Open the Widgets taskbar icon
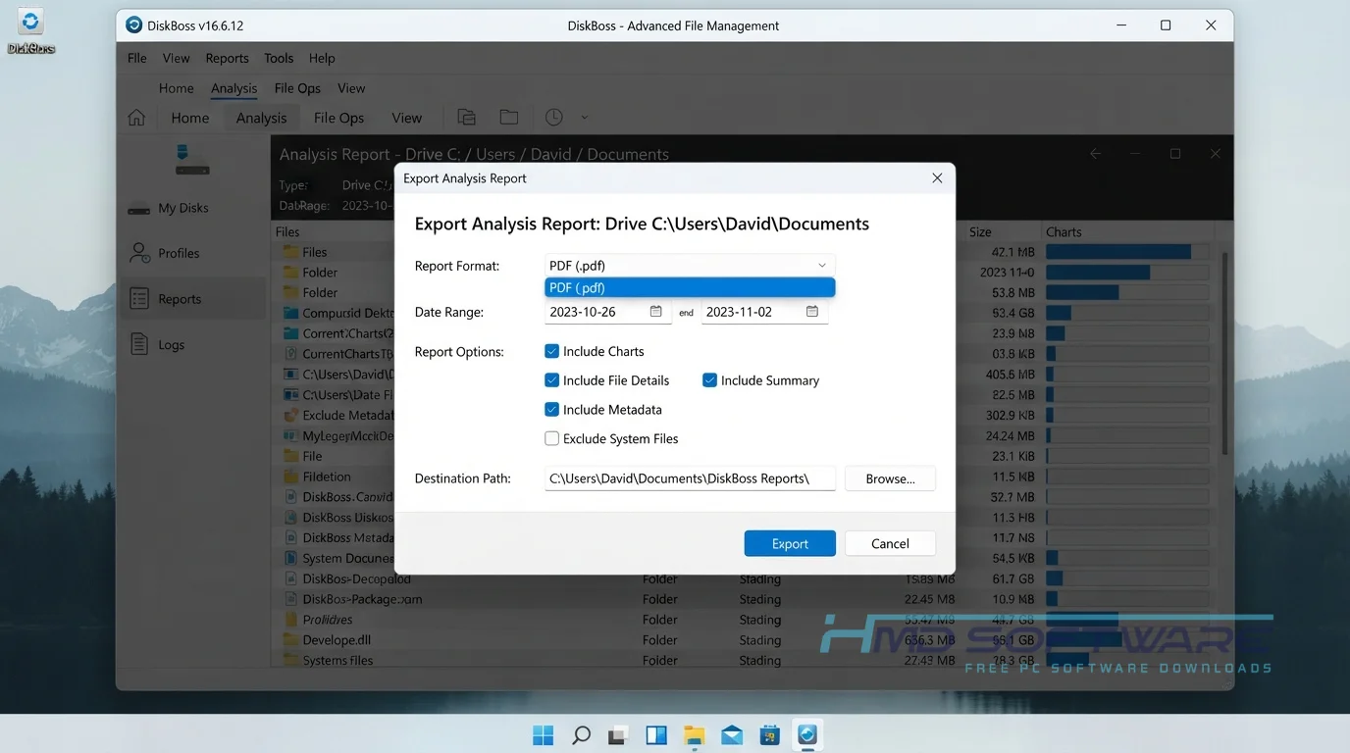The height and width of the screenshot is (753, 1350). coord(656,734)
